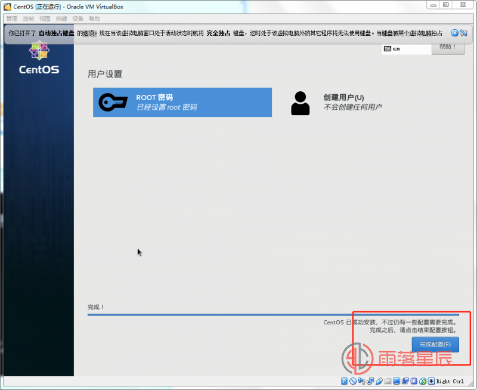Click the CentOS logo in sidebar
The image size is (477, 390).
(39, 58)
